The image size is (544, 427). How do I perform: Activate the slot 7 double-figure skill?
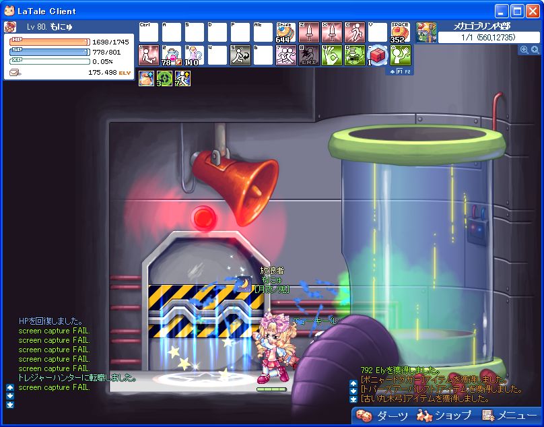tap(286, 55)
